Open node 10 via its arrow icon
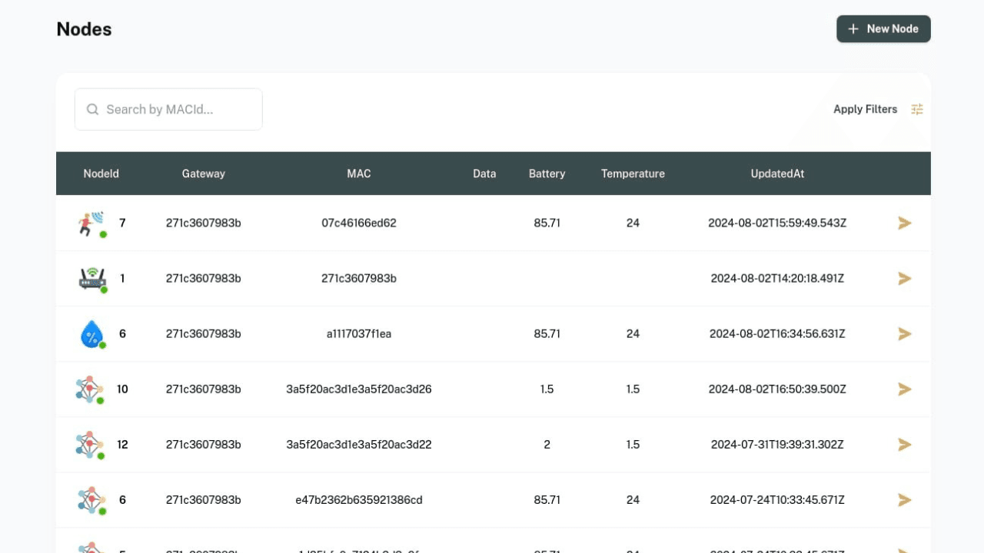The width and height of the screenshot is (984, 553). coord(905,389)
